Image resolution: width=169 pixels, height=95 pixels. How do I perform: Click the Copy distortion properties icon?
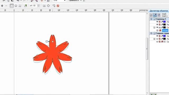point(54,6)
